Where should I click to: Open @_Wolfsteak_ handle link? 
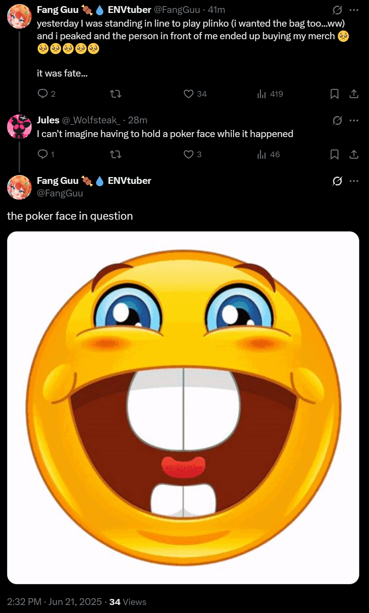coord(91,120)
